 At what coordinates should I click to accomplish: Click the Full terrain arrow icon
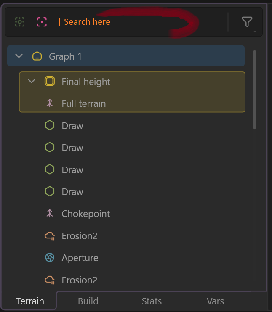click(50, 103)
